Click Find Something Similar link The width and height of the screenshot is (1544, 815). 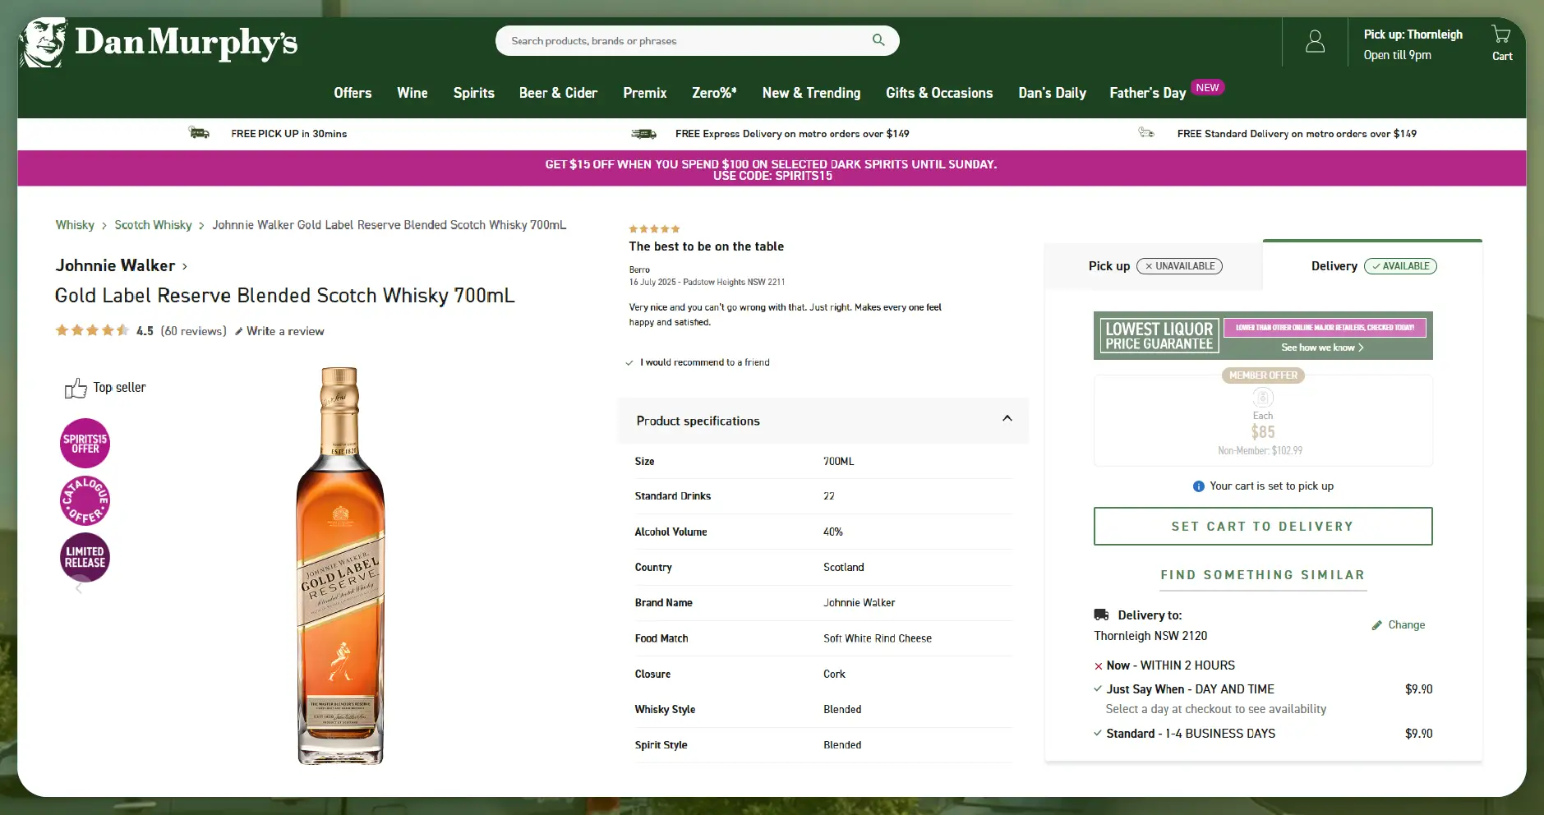click(x=1262, y=575)
